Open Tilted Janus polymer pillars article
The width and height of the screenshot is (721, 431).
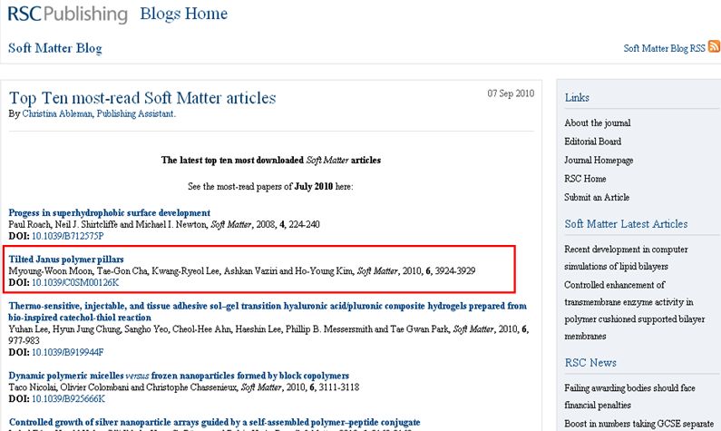(x=66, y=260)
